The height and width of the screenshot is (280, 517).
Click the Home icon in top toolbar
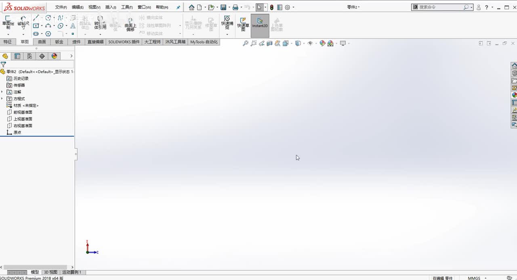tap(191, 7)
